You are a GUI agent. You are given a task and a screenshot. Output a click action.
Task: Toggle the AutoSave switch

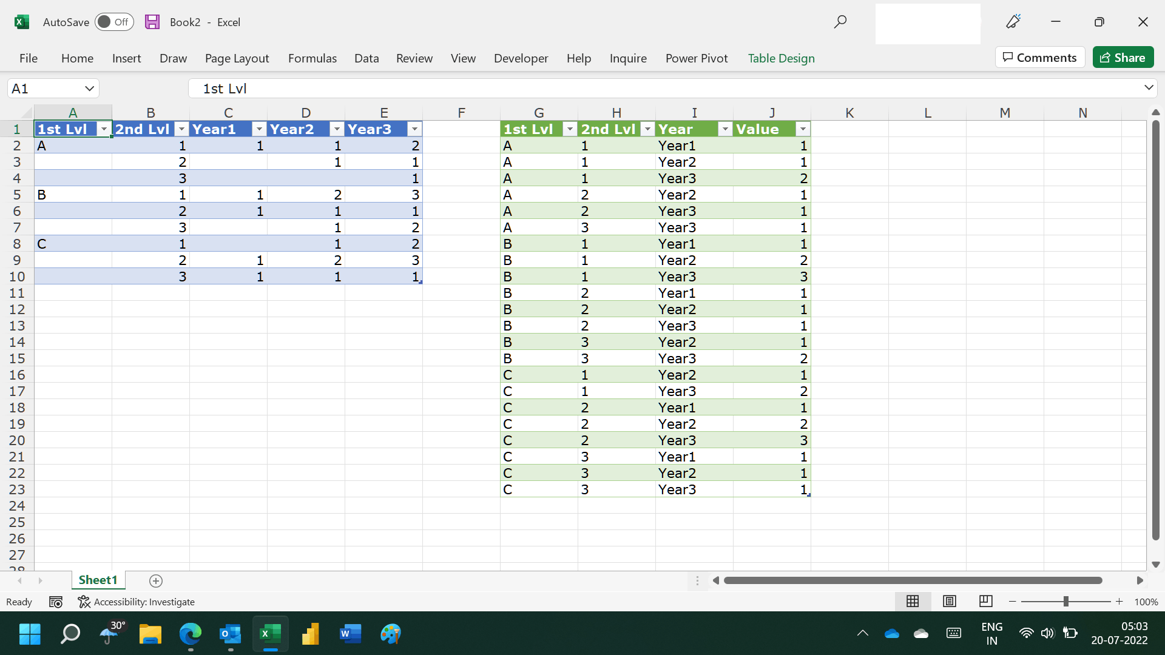[x=114, y=22]
